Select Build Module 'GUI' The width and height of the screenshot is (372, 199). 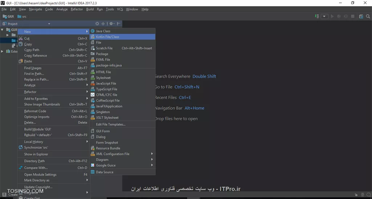tap(53, 129)
